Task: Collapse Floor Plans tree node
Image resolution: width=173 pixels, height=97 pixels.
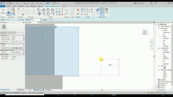Action: click(x=159, y=29)
